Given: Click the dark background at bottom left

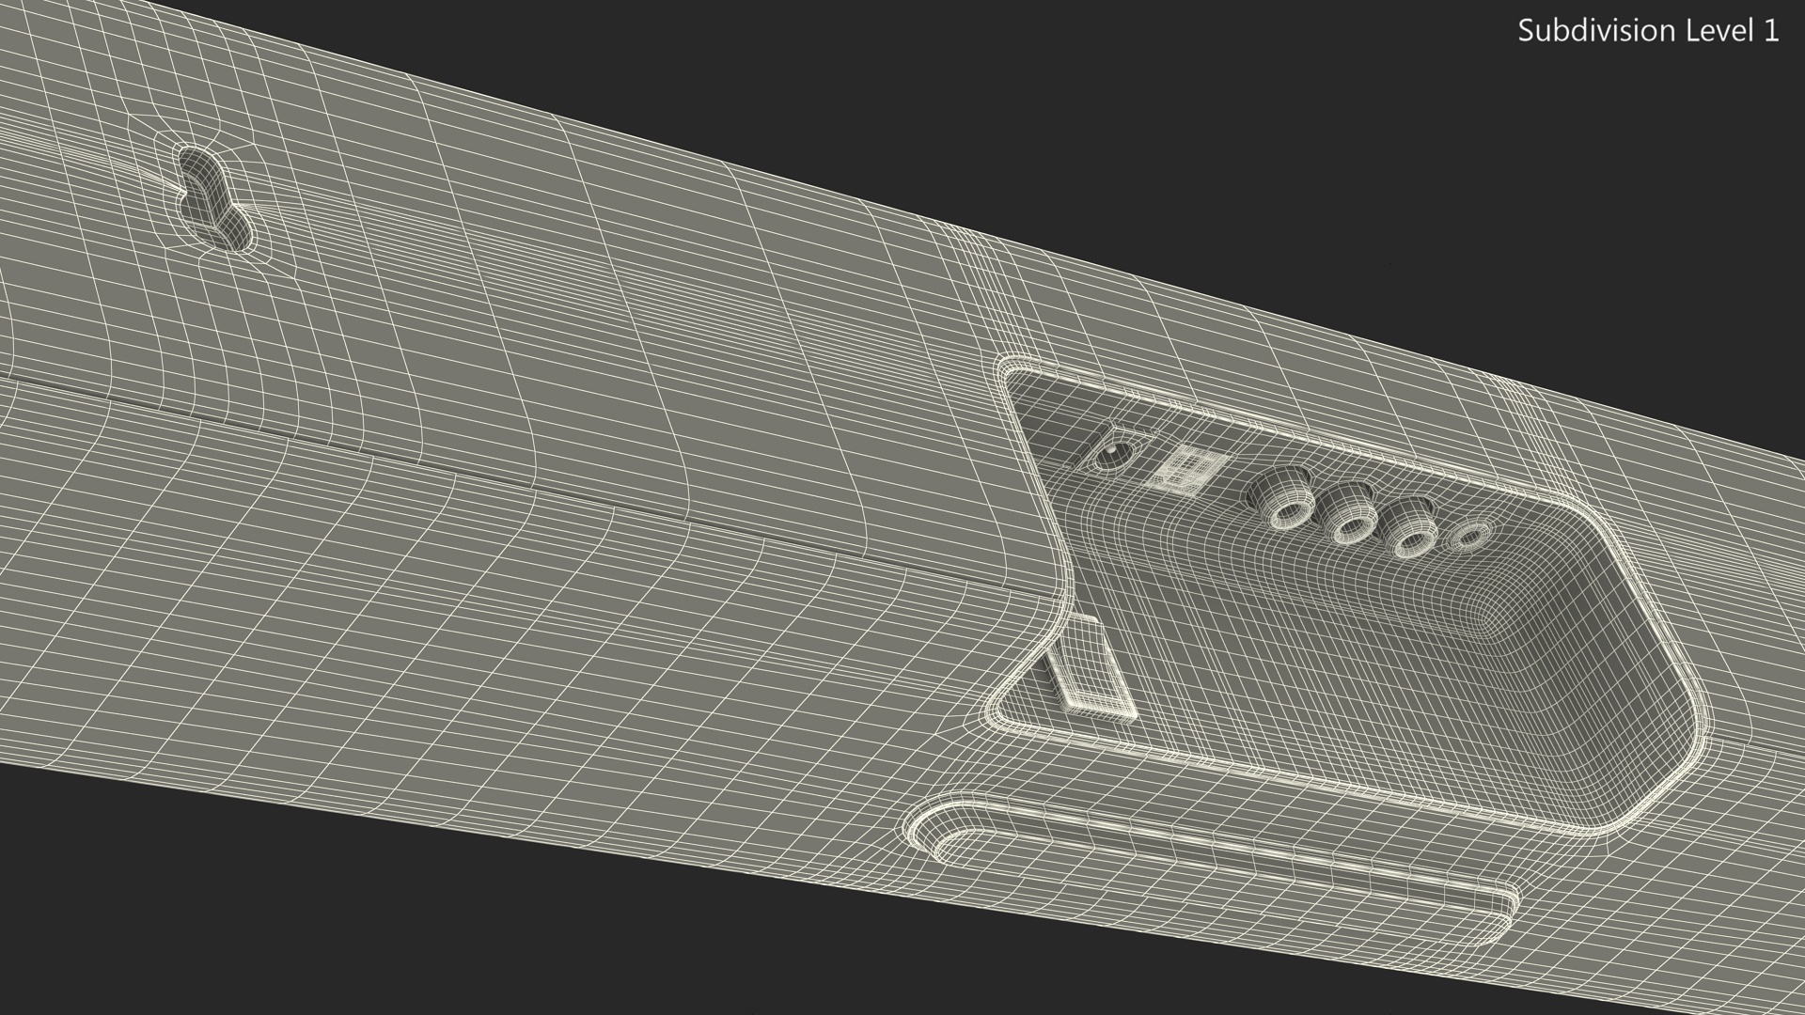Looking at the screenshot, I should pyautogui.click(x=188, y=921).
